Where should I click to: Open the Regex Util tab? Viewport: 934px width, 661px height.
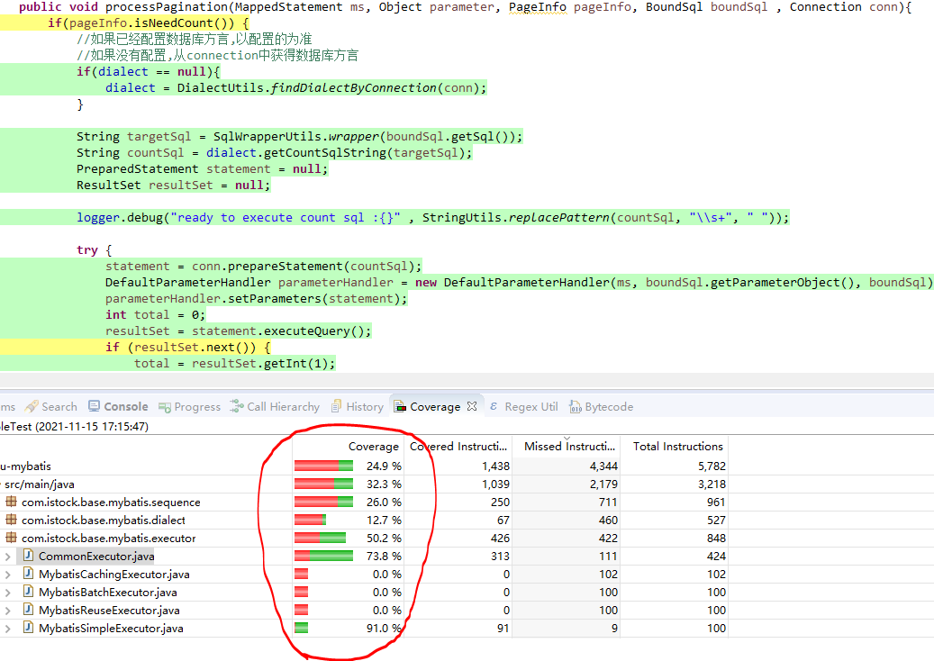530,407
